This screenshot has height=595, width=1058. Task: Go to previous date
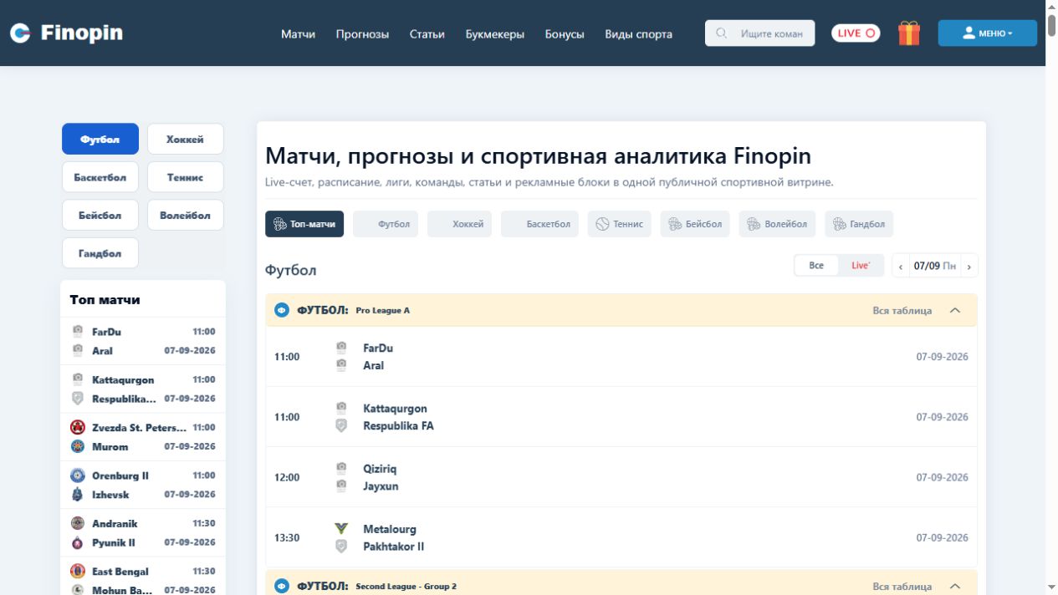pyautogui.click(x=901, y=267)
